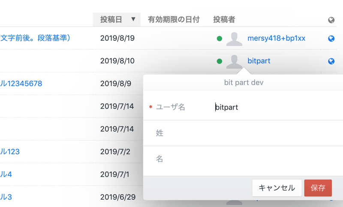Click the avatar next to mersy418+bp1xx
This screenshot has height=207, width=343.
tap(234, 38)
